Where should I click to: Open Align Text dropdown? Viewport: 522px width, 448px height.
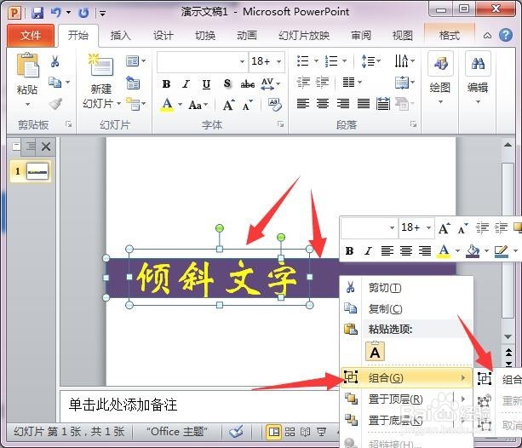pos(404,83)
